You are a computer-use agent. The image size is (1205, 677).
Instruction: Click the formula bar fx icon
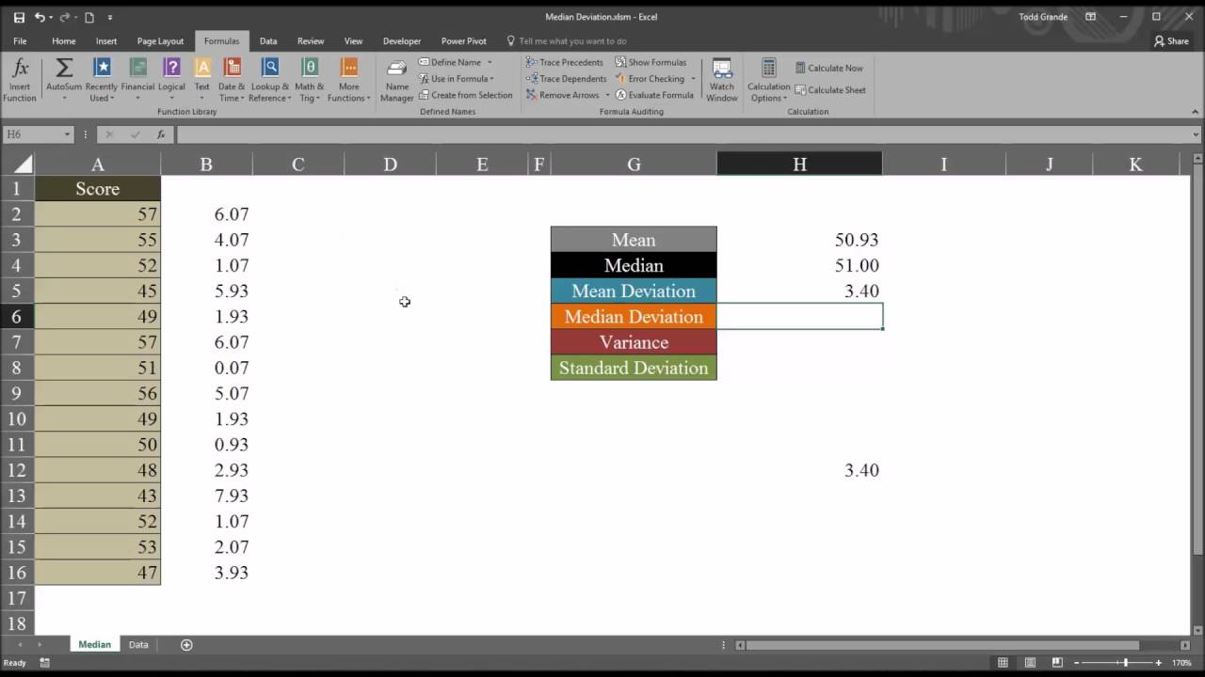[x=161, y=134]
